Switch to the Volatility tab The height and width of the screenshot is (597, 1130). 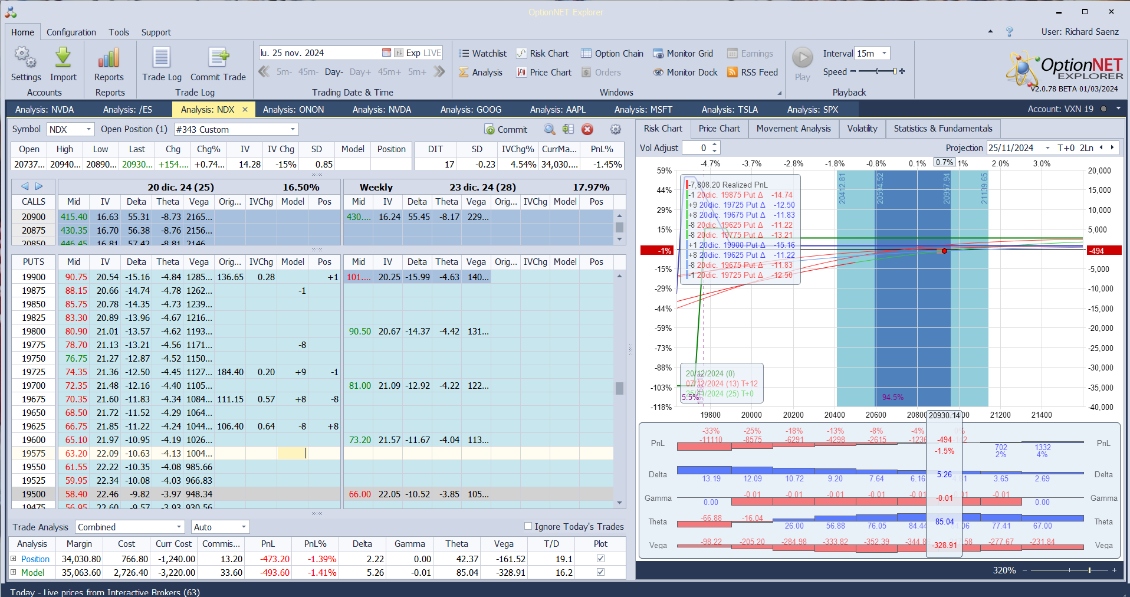tap(862, 129)
